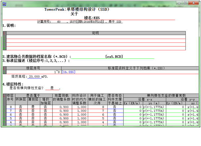This screenshot has width=201, height=146.
Task: Select the 计算序号 value 60
Action: (59, 22)
